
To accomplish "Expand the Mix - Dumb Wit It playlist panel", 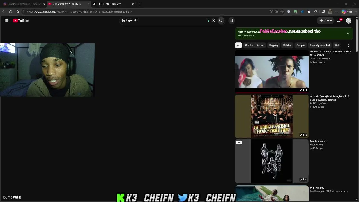I will [x=348, y=34].
